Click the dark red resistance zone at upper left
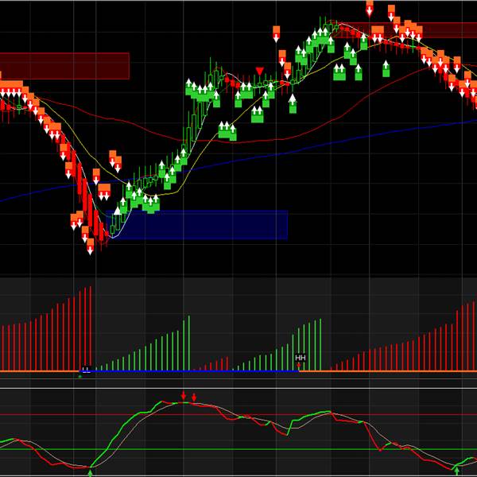The image size is (477, 477). (64, 66)
